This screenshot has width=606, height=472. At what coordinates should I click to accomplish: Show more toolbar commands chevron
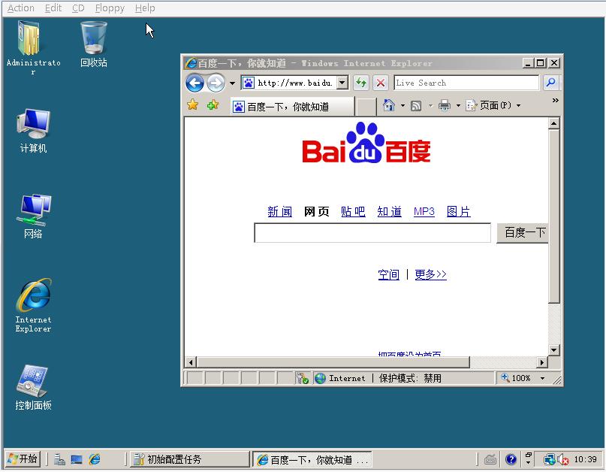(x=556, y=100)
